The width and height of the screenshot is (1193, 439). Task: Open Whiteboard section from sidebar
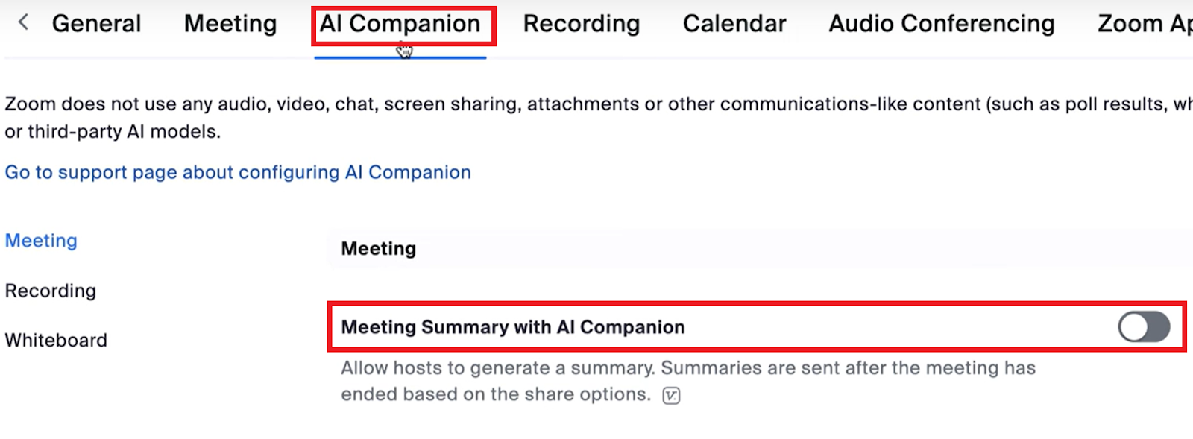point(55,340)
